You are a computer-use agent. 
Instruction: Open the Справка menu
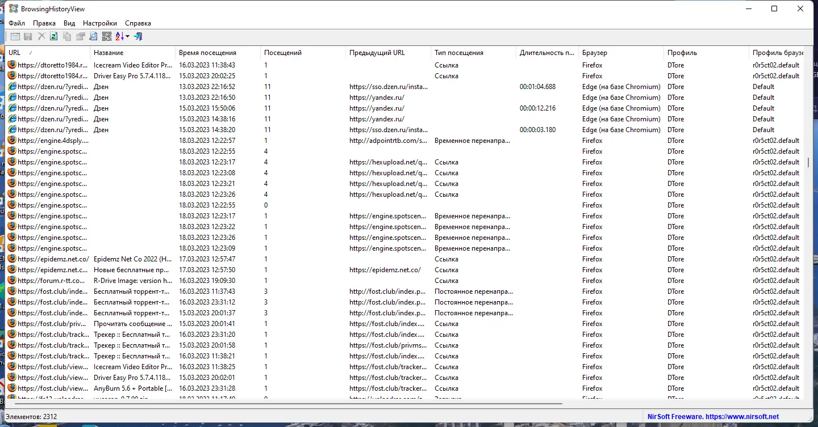138,23
